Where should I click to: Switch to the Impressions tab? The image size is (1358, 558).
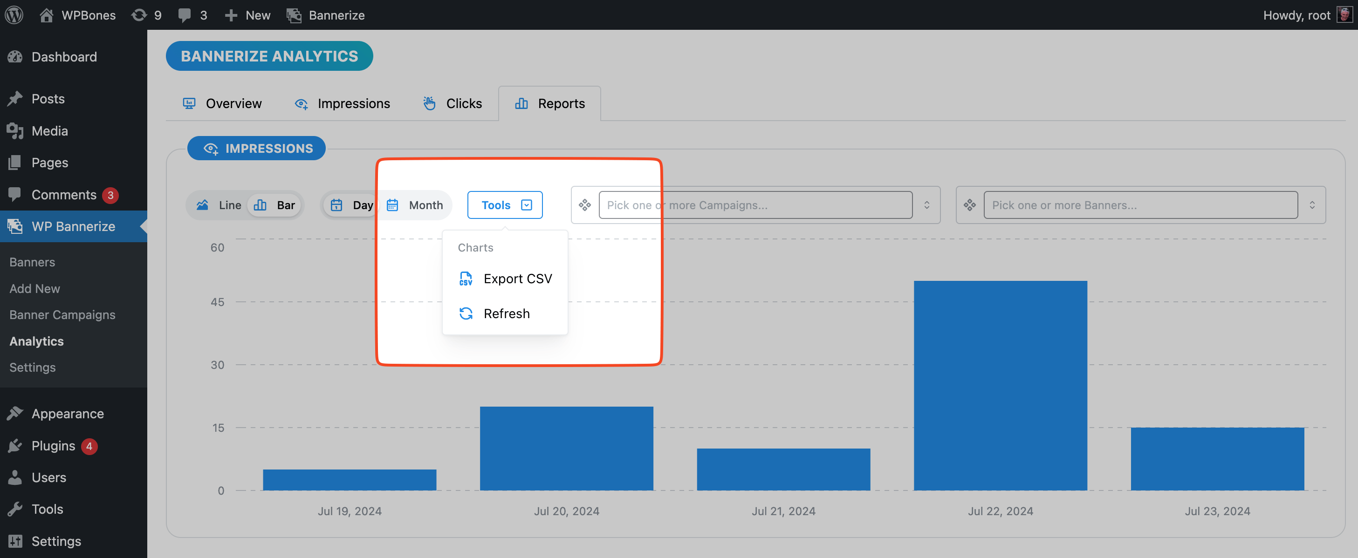(x=343, y=103)
